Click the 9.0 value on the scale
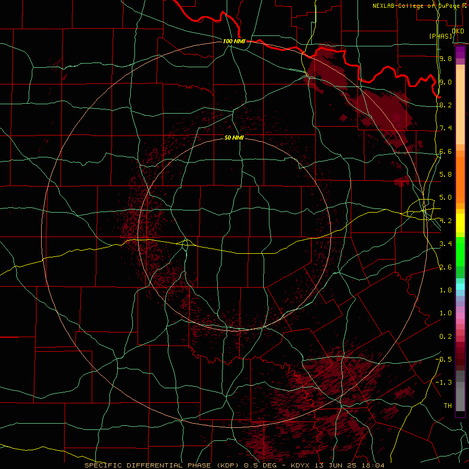 [446, 82]
